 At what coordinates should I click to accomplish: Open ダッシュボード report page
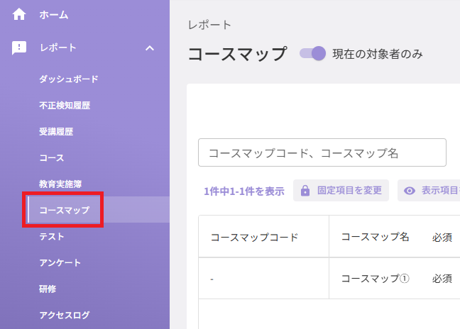pos(69,79)
